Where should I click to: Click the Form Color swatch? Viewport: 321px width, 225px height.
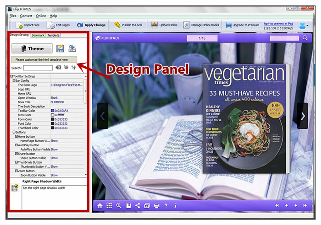point(52,119)
